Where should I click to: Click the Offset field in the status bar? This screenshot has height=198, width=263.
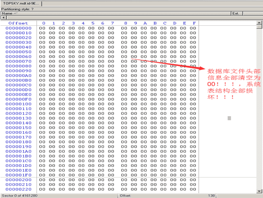click(x=126, y=196)
